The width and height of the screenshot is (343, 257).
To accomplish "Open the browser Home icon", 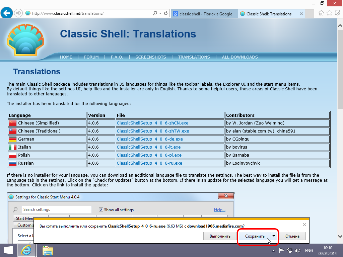I will (321, 13).
